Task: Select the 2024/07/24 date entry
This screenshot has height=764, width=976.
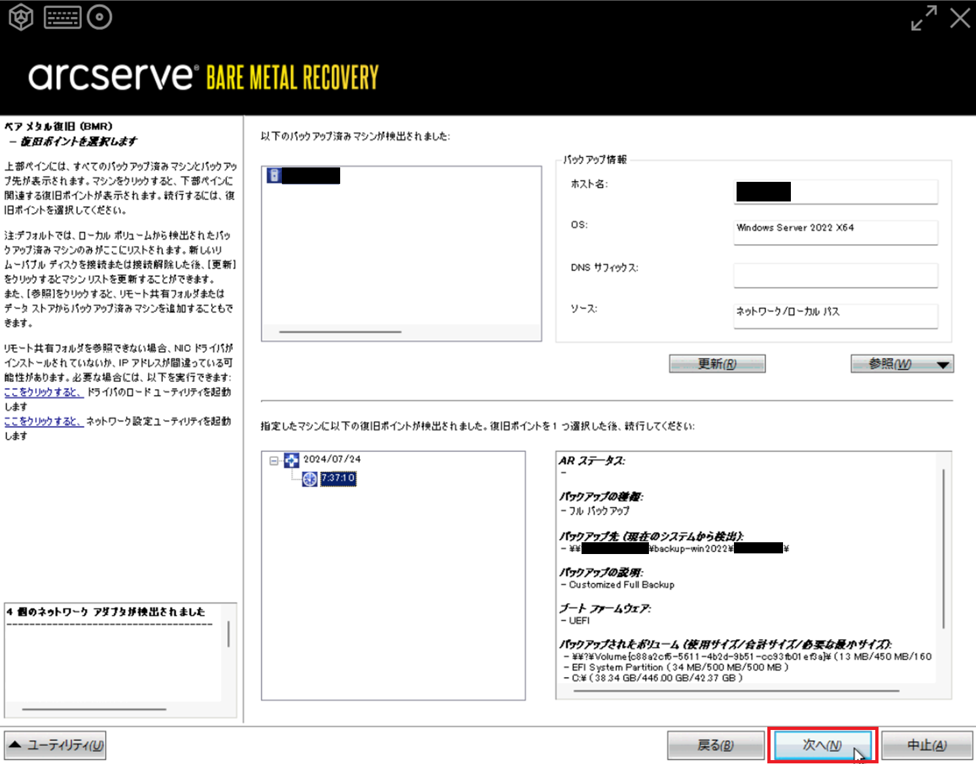Action: click(x=332, y=459)
